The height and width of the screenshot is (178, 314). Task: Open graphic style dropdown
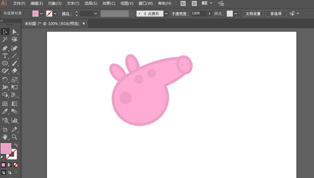(236, 13)
